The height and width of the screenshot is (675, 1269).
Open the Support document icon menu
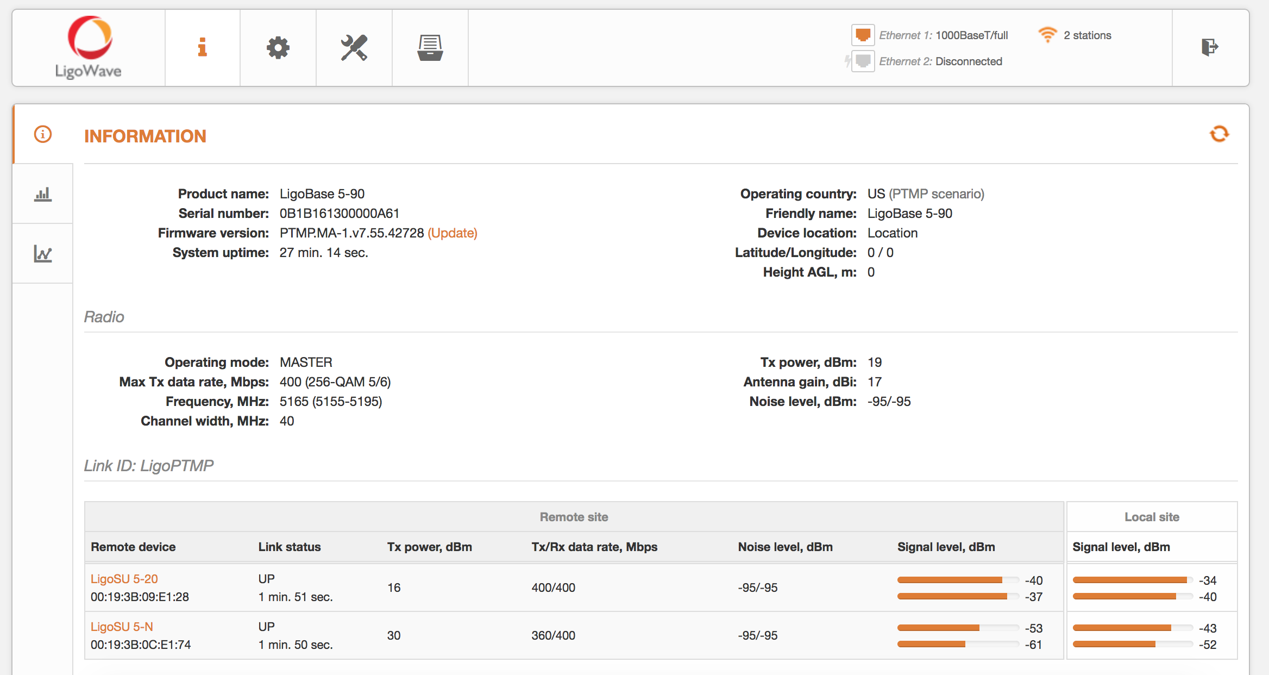[430, 48]
